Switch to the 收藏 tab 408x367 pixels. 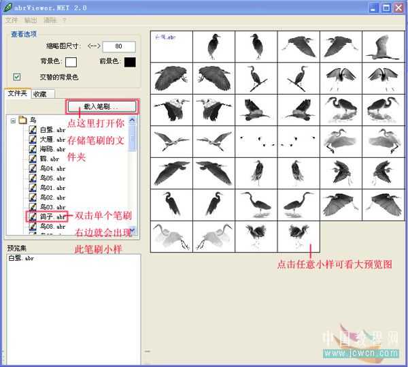click(x=42, y=94)
